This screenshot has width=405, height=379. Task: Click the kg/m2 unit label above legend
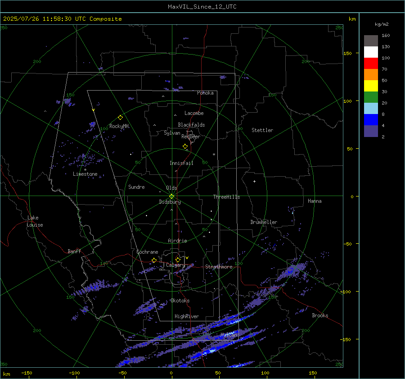(382, 24)
